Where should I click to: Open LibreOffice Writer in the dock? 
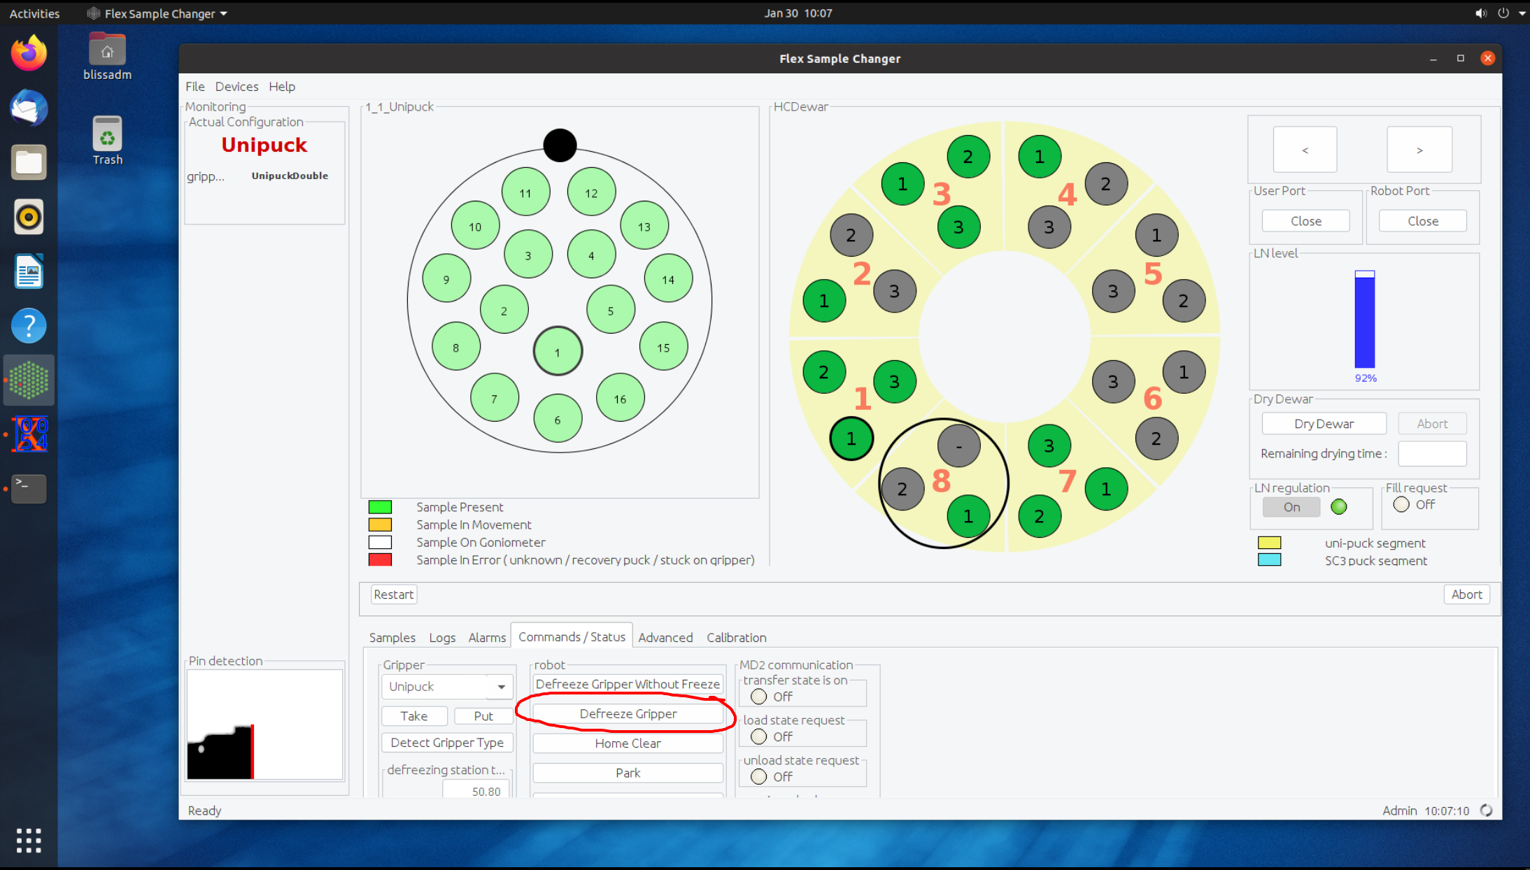coord(29,271)
